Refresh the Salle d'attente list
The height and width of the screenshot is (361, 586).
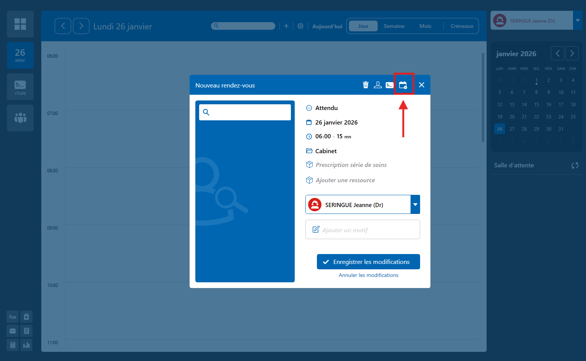click(x=575, y=165)
